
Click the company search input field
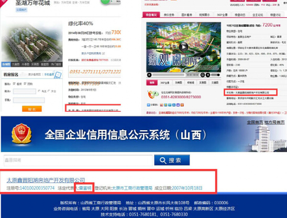pos(78,160)
